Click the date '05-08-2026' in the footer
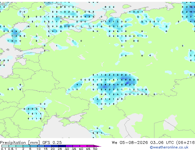The image size is (195, 150). (134, 143)
